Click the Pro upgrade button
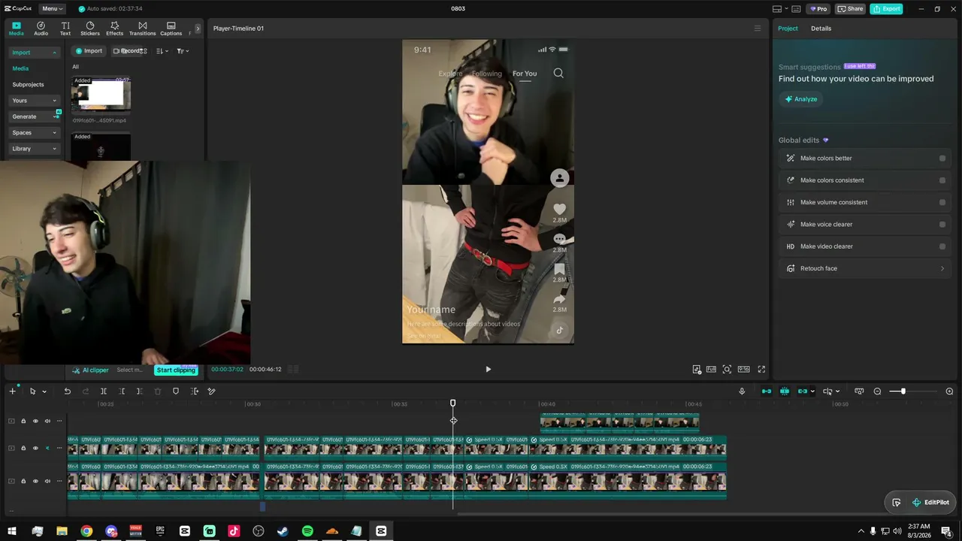Image resolution: width=962 pixels, height=541 pixels. [818, 9]
